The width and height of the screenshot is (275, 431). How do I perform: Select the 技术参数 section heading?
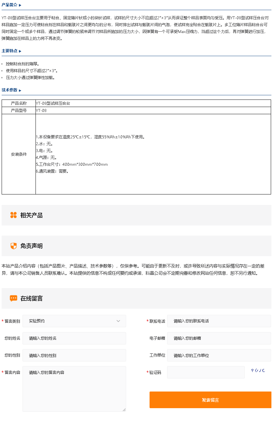point(9,90)
